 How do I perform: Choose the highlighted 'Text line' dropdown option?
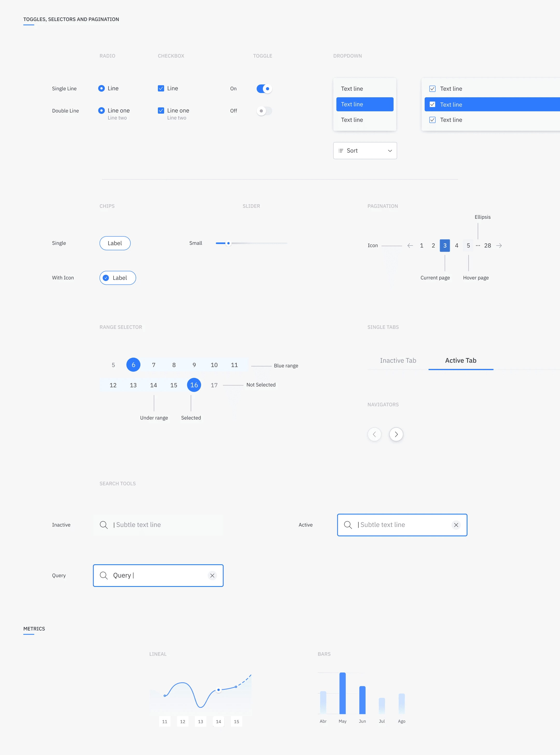pyautogui.click(x=365, y=105)
